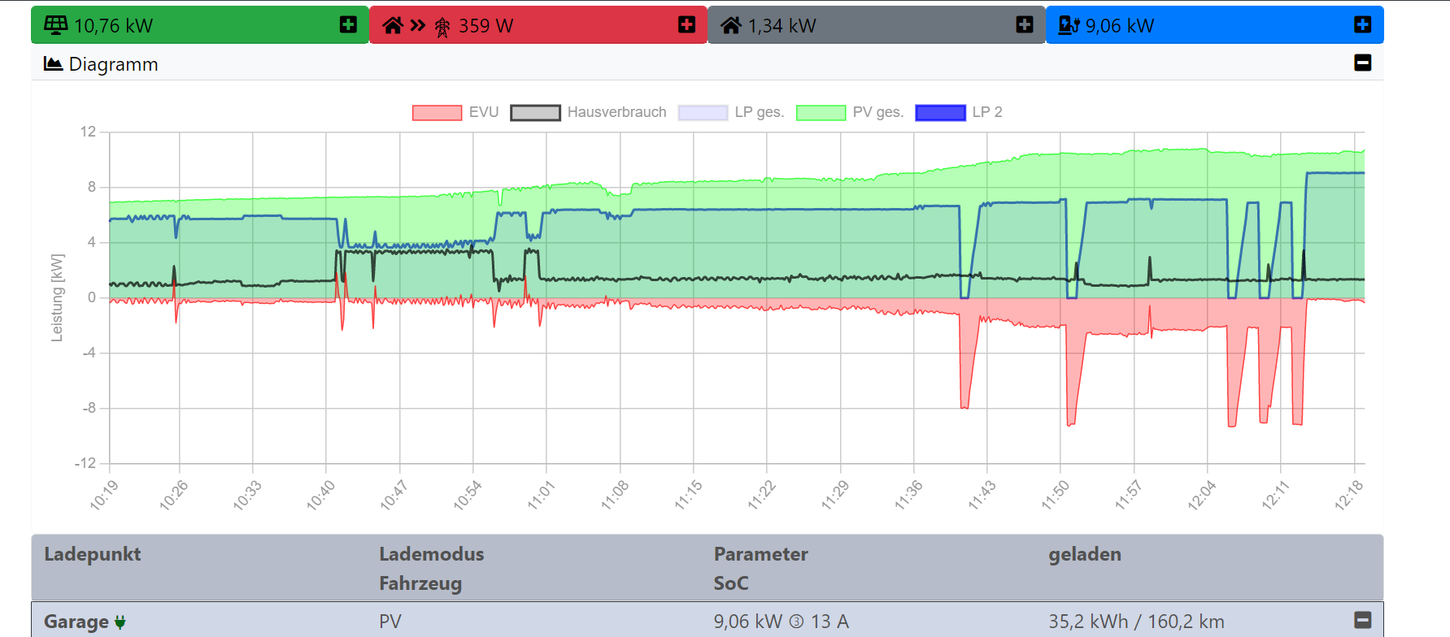Expand the red 359 W grid card

686,25
